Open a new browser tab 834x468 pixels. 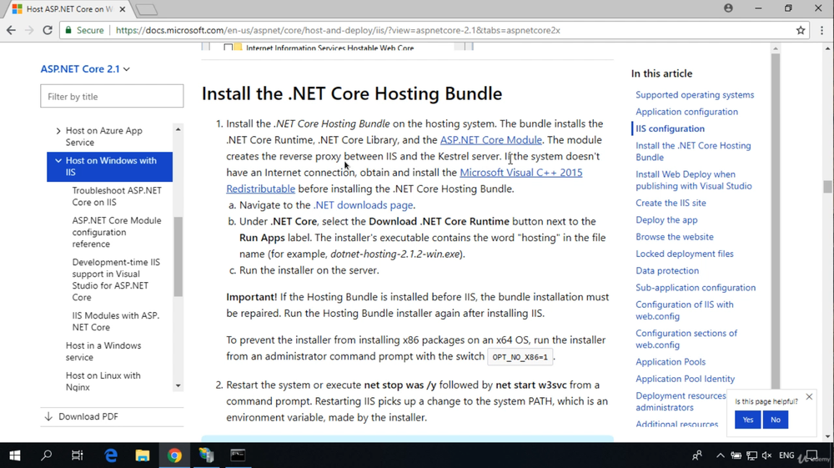pos(146,9)
